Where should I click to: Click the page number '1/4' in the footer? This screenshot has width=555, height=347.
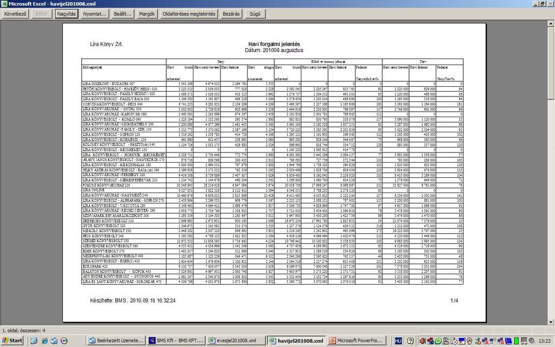click(x=454, y=300)
